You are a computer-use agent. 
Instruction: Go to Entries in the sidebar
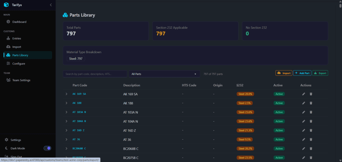click(x=17, y=38)
